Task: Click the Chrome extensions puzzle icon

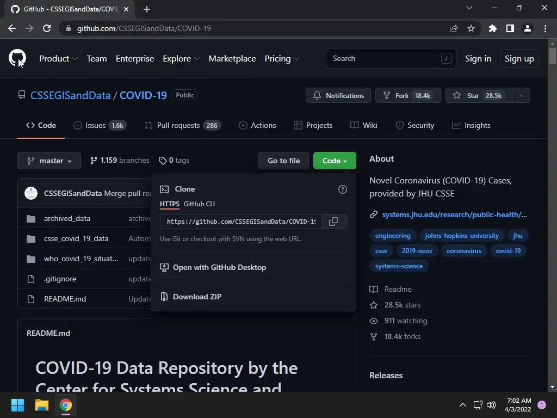Action: pos(492,28)
